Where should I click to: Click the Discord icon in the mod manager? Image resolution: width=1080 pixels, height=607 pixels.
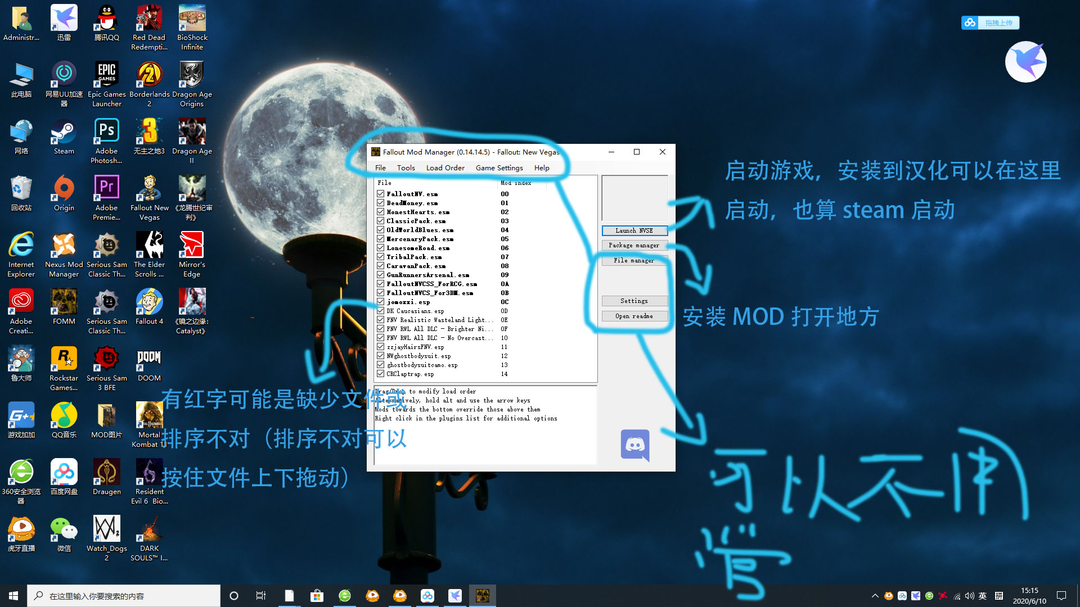point(635,445)
